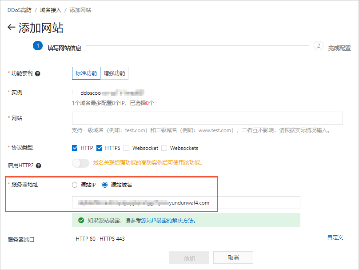Open help icon next to 功能套餐
Viewport: 359px width, 270px height.
tap(38, 73)
